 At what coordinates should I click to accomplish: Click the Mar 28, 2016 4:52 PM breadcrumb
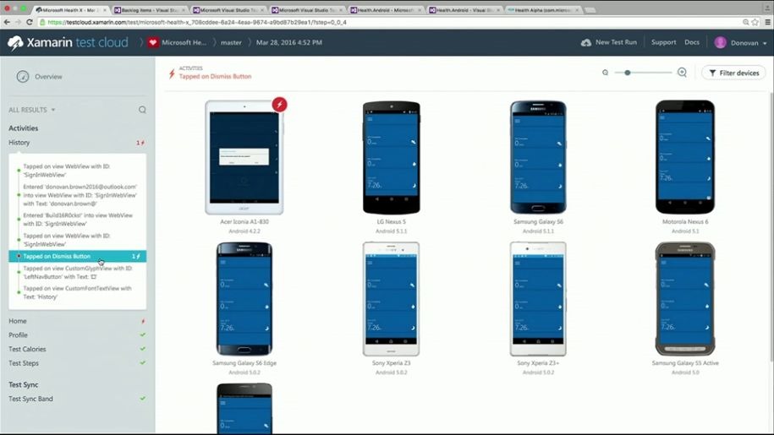(x=289, y=43)
